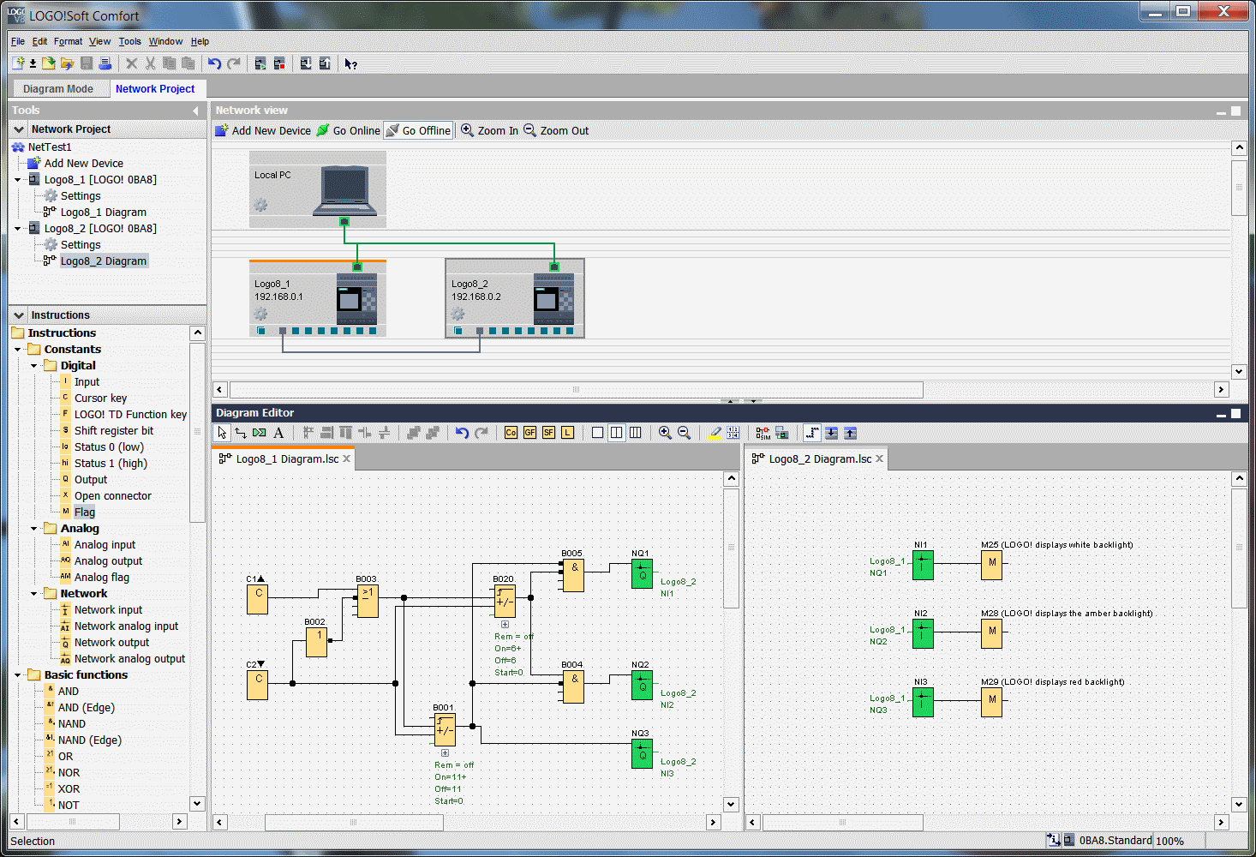The width and height of the screenshot is (1256, 857).
Task: Collapse the Basic functions folder
Action: [18, 675]
